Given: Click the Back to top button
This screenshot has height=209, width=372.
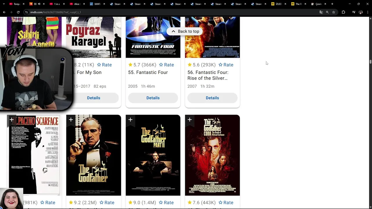Looking at the screenshot, I should tap(185, 31).
